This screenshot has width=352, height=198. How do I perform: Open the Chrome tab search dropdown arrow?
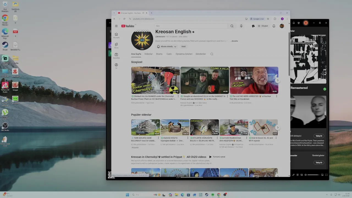114,13
